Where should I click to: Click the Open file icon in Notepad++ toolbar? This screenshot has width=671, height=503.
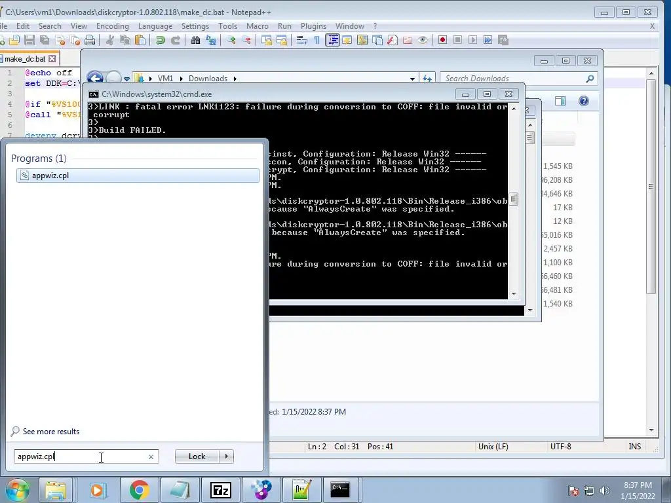tap(14, 40)
